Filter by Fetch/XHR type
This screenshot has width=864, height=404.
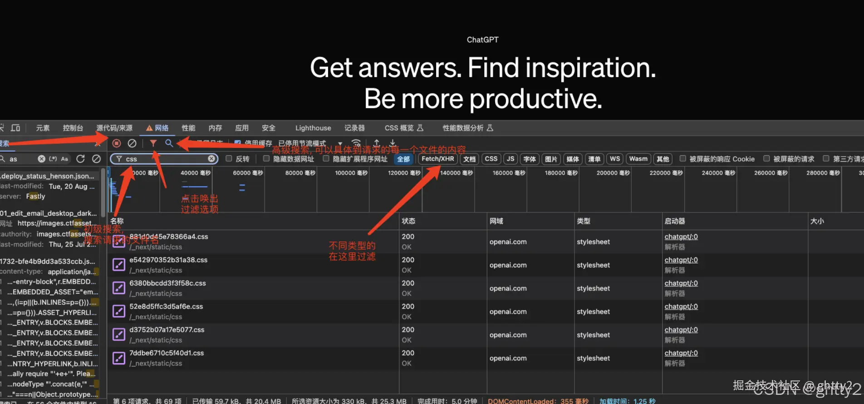[438, 159]
